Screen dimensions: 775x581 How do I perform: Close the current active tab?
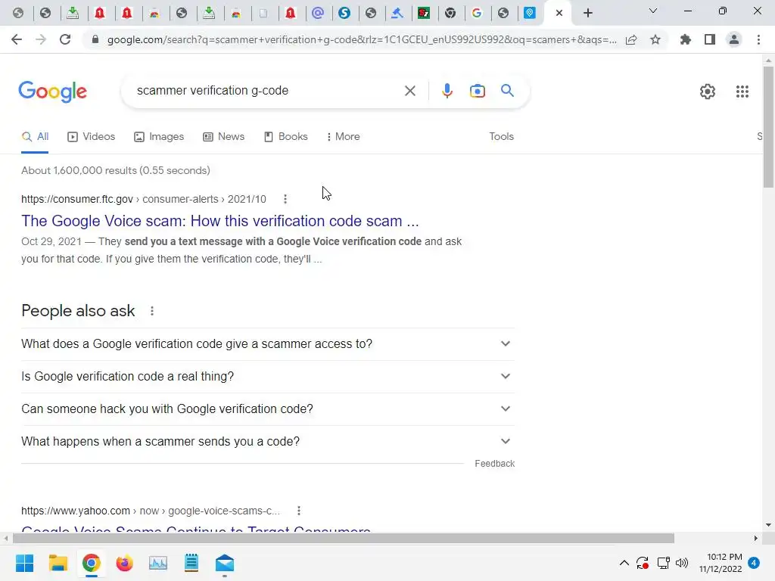tap(559, 13)
